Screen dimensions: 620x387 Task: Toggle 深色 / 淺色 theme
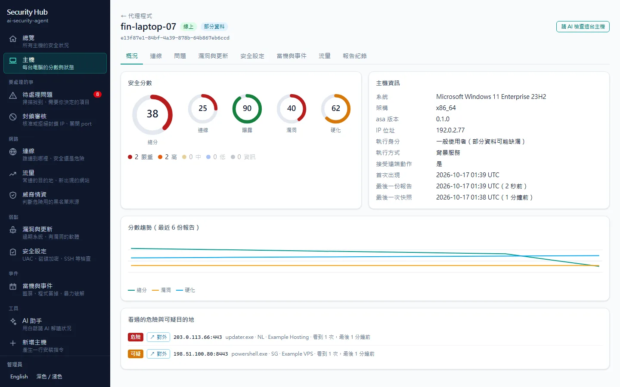pos(49,377)
